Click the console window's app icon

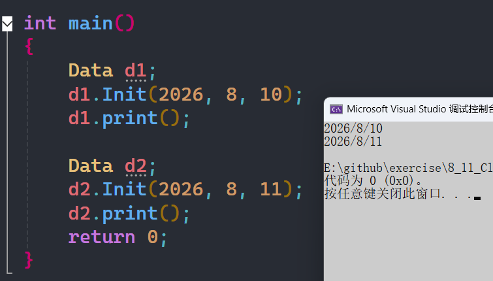pos(336,109)
